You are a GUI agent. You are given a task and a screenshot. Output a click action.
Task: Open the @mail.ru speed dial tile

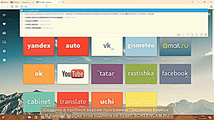(x=175, y=46)
